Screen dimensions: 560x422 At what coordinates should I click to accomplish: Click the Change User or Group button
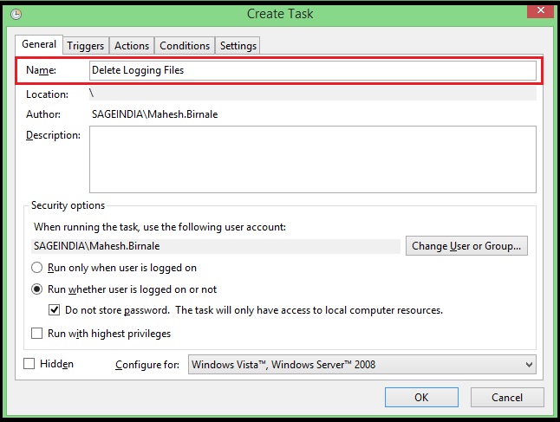466,245
